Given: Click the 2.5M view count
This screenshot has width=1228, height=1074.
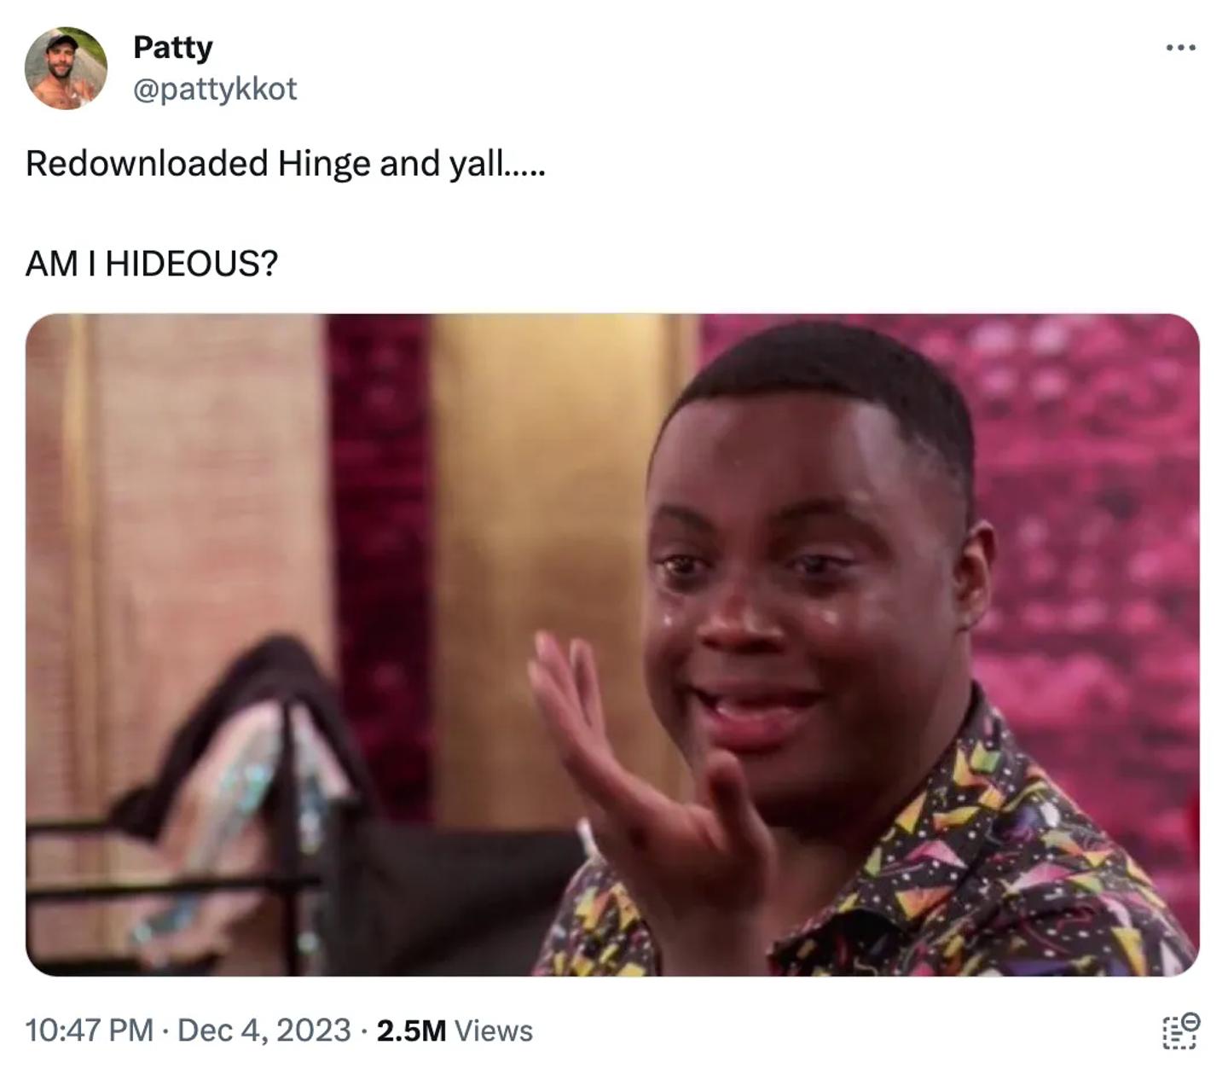Looking at the screenshot, I should (411, 1030).
